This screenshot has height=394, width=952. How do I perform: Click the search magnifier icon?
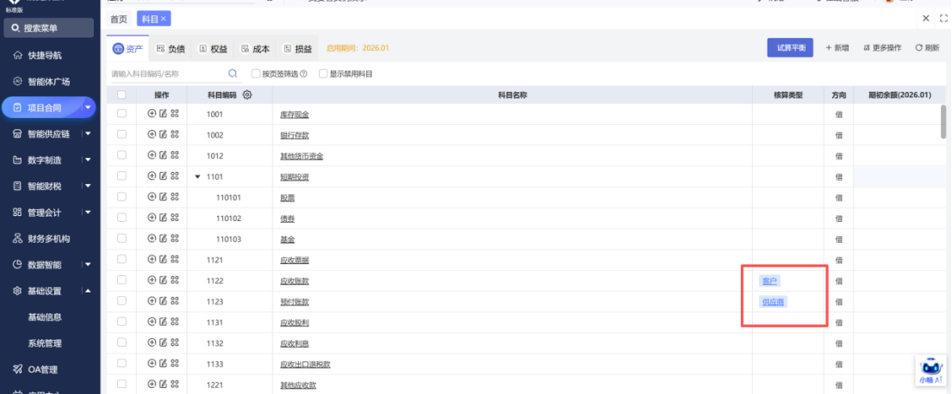(232, 73)
